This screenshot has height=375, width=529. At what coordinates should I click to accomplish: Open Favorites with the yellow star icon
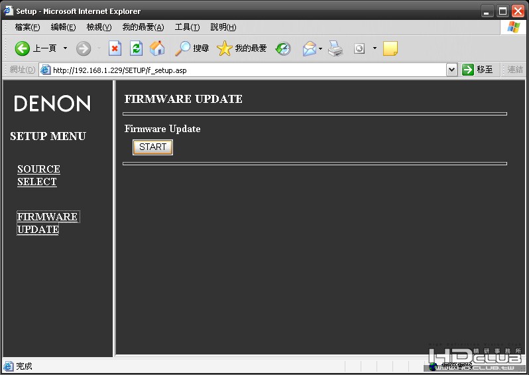(x=224, y=48)
